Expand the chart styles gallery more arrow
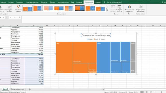166x93 pixels. (107, 11)
